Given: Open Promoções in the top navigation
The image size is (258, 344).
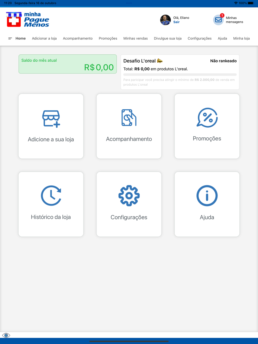Looking at the screenshot, I should pos(108,38).
